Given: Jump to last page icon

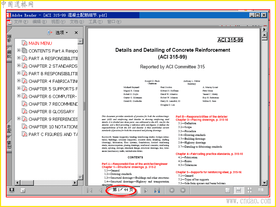Looking at the screenshot, I should [157, 190].
